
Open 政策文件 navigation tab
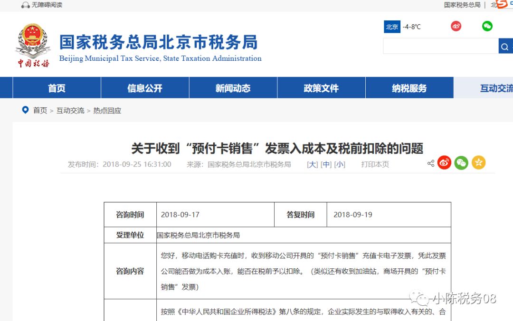(x=321, y=88)
